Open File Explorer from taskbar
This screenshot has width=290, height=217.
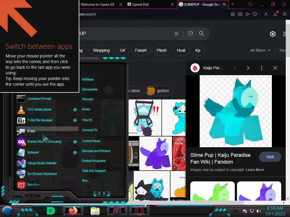pos(95,211)
